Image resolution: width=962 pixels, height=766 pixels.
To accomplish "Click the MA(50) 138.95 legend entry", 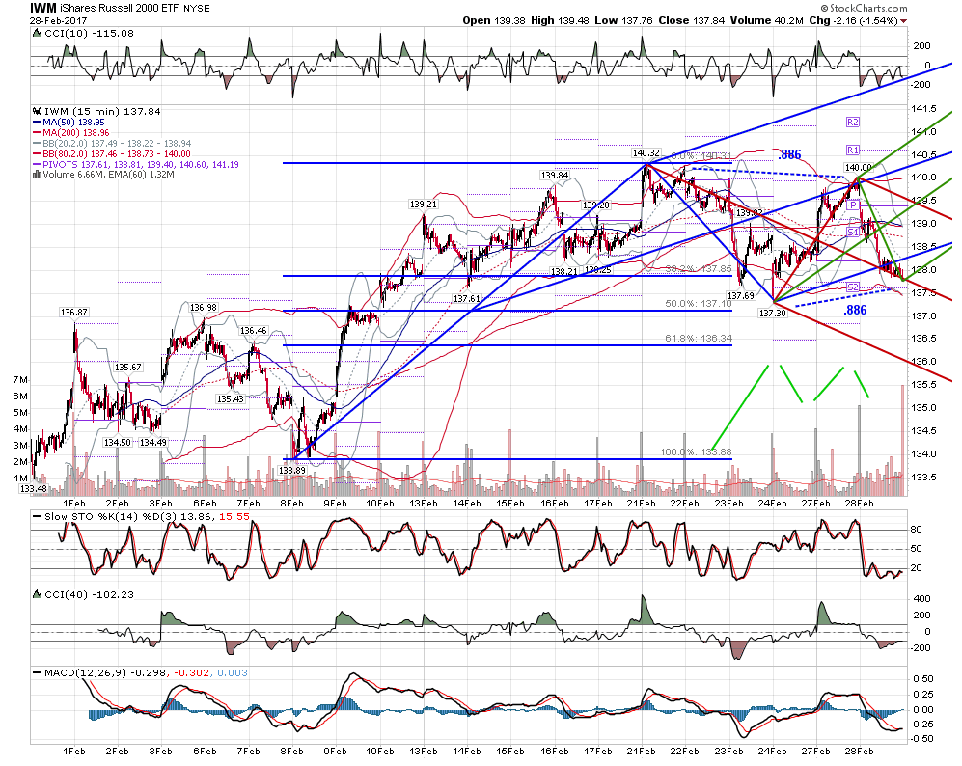I will coord(69,123).
